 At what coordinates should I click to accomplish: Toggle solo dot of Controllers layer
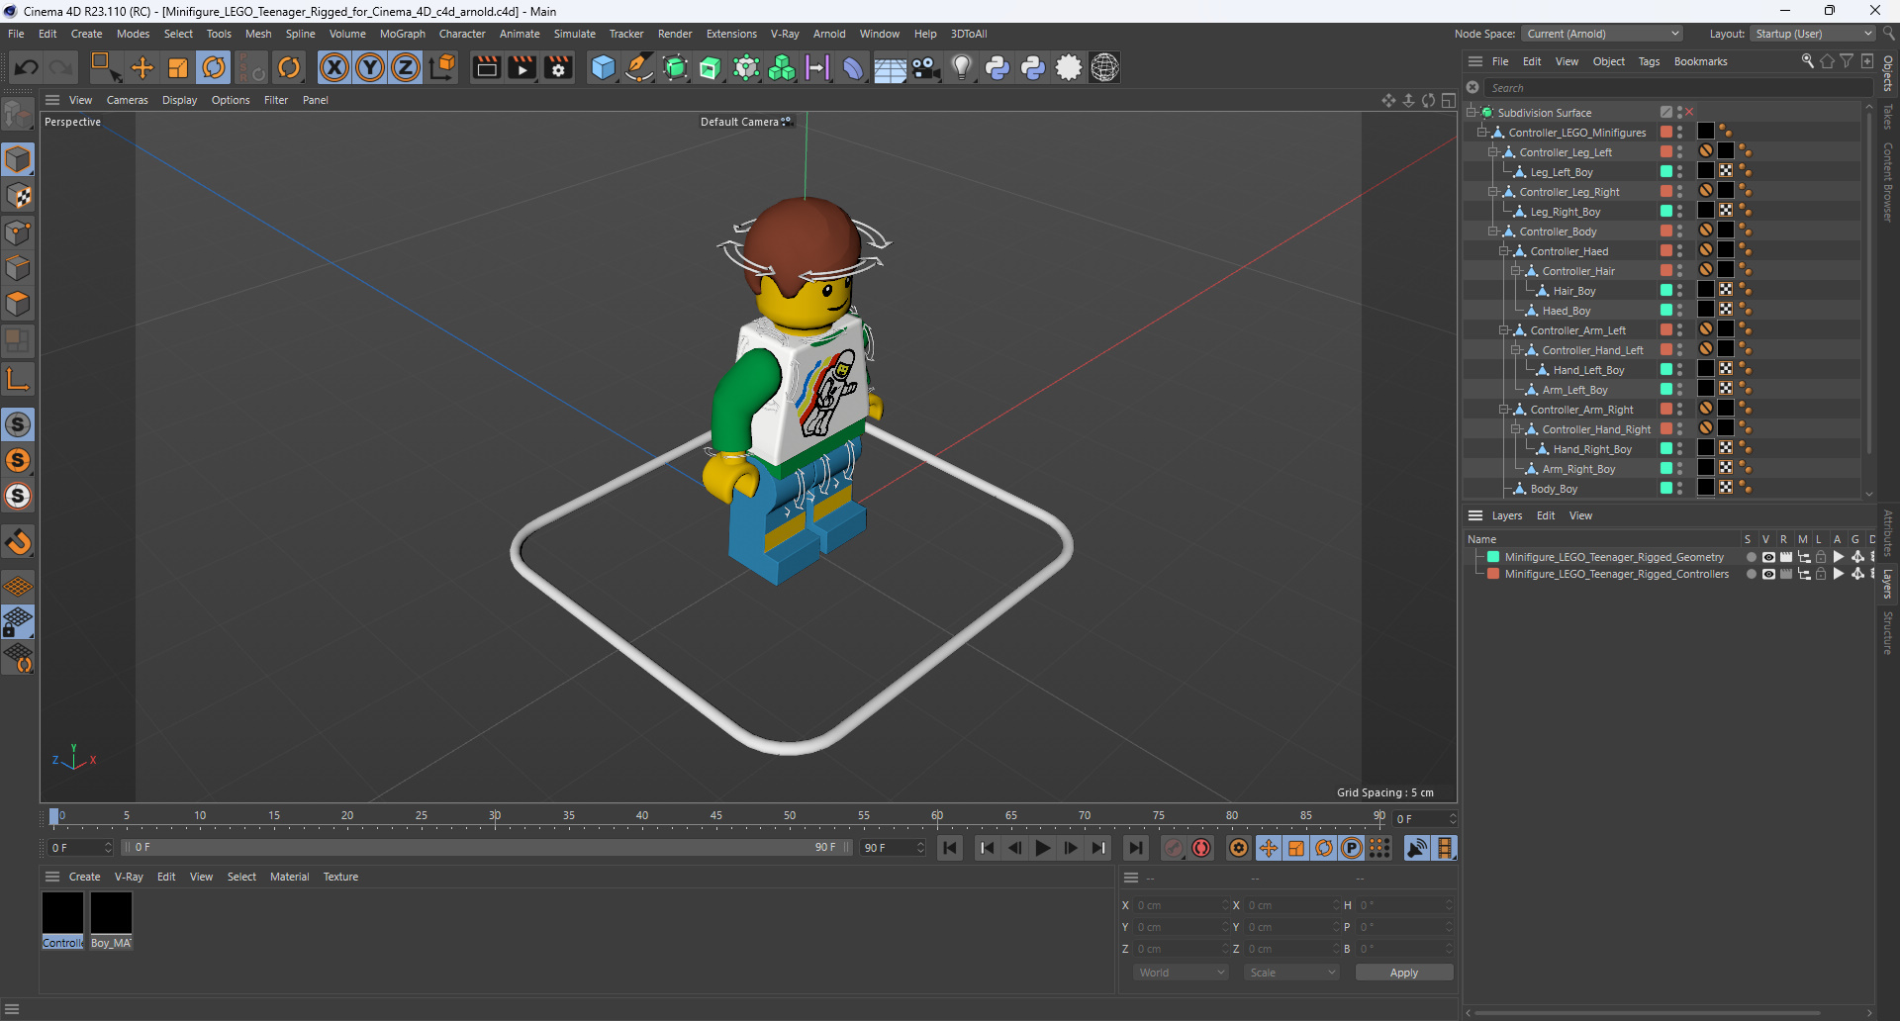[x=1751, y=574]
